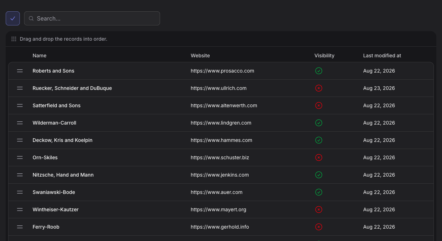This screenshot has height=241, width=442.
Task: Click the grid dots icon beside drag instructions
Action: 14,39
